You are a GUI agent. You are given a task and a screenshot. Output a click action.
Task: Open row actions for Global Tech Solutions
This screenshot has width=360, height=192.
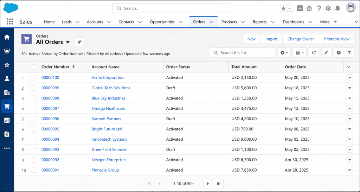tap(349, 88)
